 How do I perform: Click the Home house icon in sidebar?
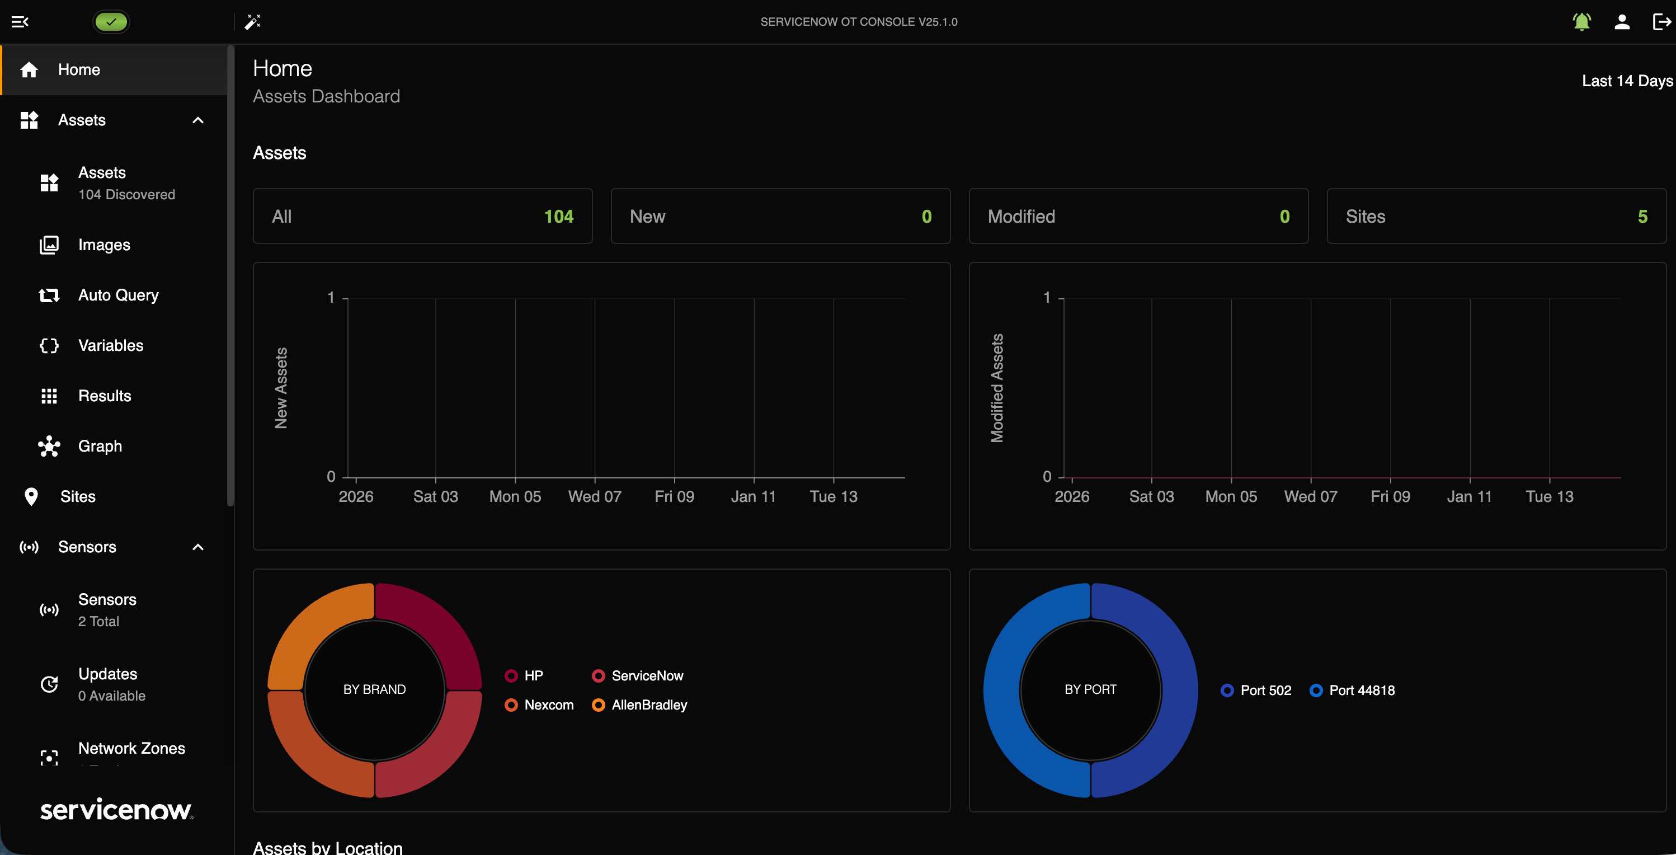[29, 69]
